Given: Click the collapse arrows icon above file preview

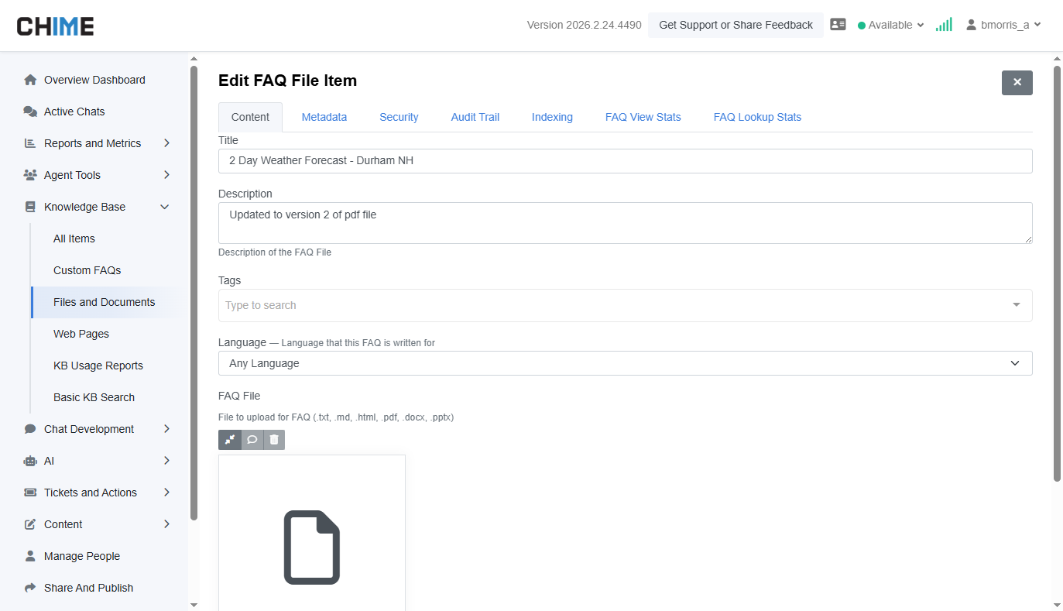Looking at the screenshot, I should (x=230, y=440).
